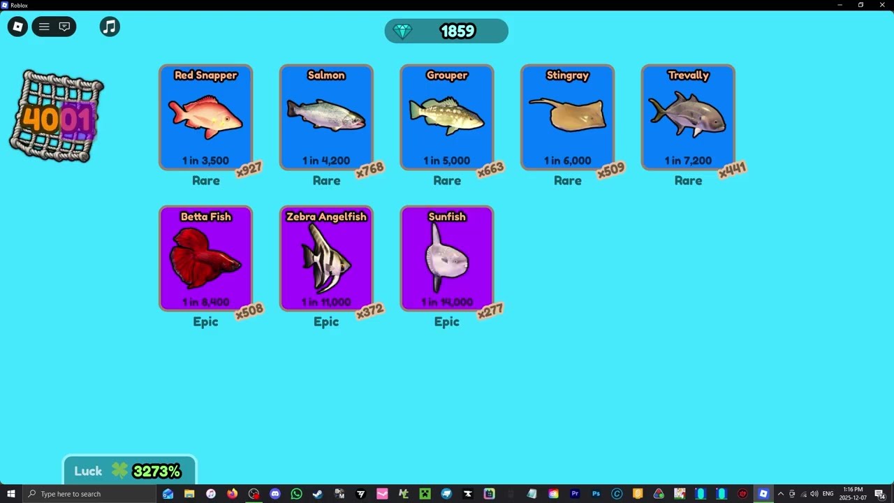Open OBS Studio from taskbar
The image size is (894, 503).
(254, 494)
